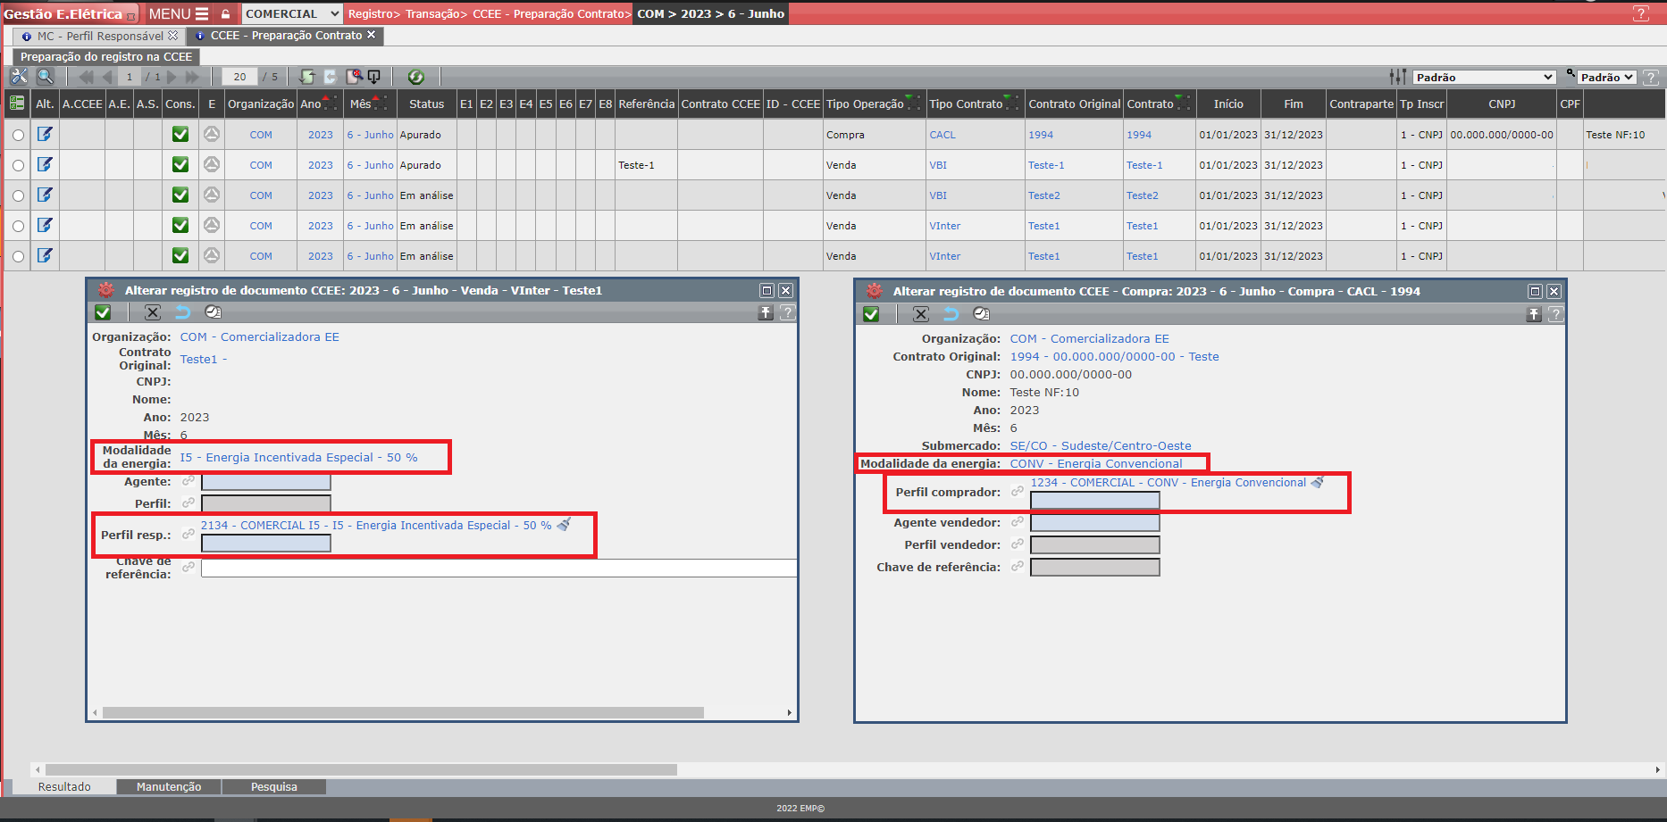Confirm changes with green check in Compra dialog
Viewport: 1667px width, 822px height.
pyautogui.click(x=871, y=314)
